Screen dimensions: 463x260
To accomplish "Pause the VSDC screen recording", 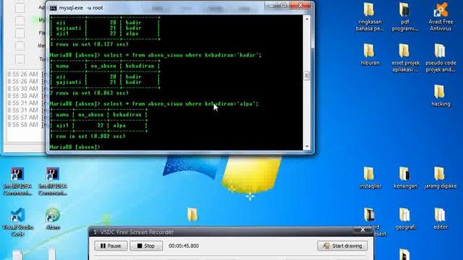I will coord(111,246).
